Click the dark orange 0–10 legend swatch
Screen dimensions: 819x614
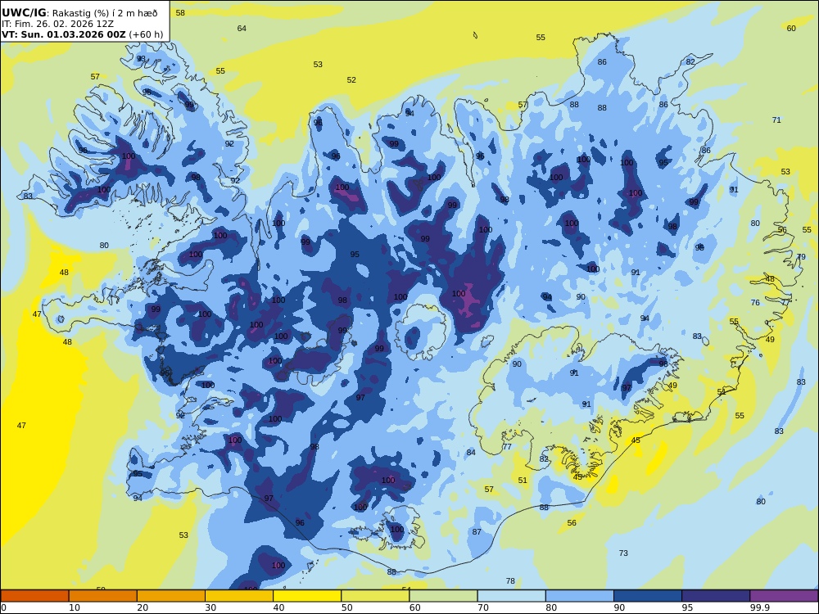pyautogui.click(x=34, y=596)
